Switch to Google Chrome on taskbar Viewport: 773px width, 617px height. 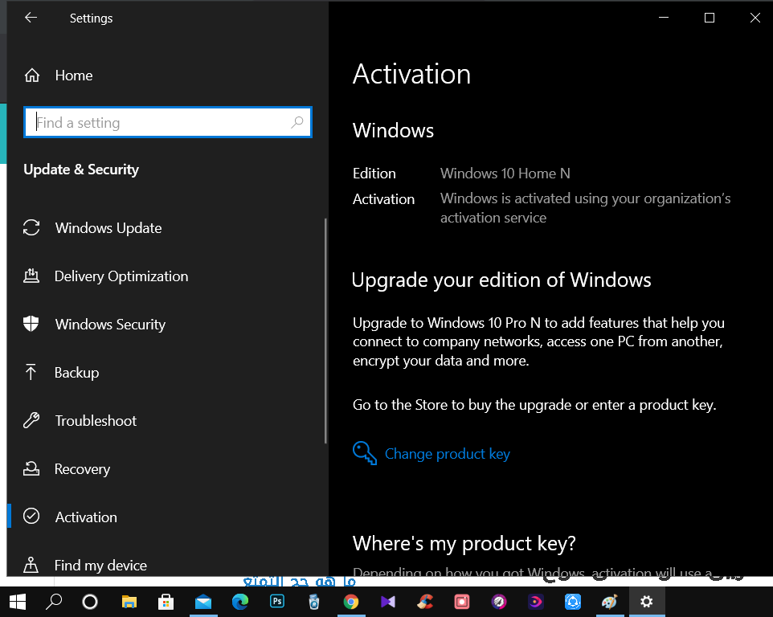[351, 602]
